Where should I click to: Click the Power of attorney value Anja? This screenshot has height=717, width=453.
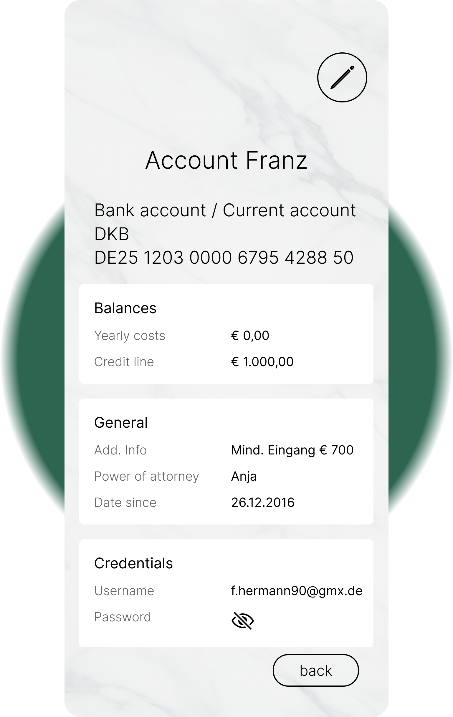tap(244, 477)
